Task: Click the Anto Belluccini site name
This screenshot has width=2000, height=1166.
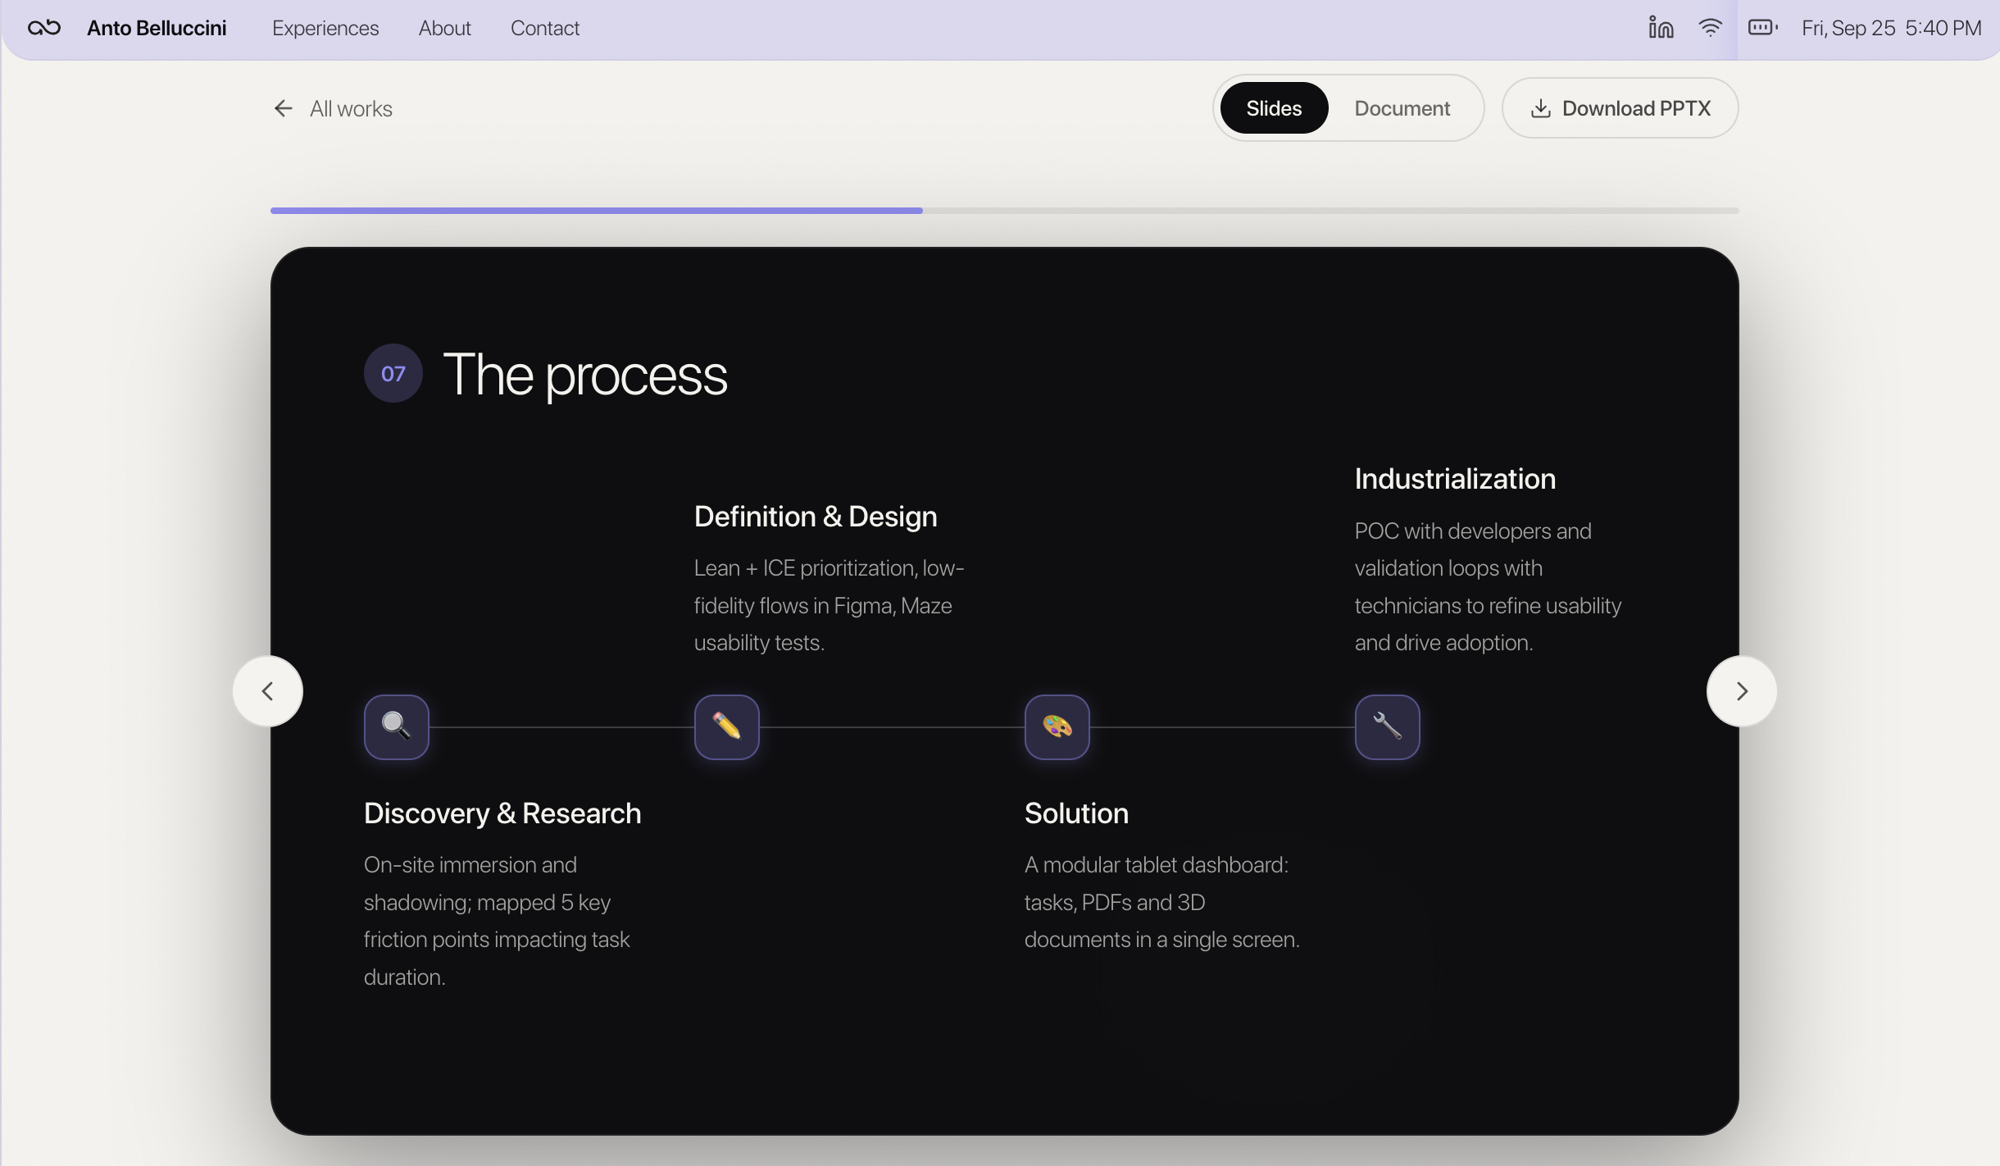Action: [x=157, y=28]
